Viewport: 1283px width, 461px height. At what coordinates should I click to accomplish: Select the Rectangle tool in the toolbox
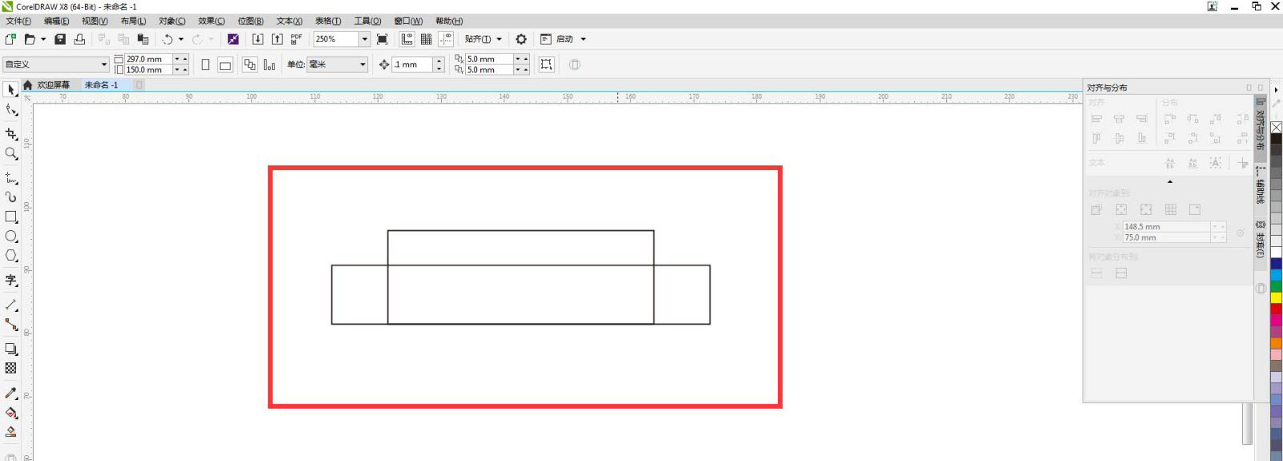pyautogui.click(x=11, y=217)
